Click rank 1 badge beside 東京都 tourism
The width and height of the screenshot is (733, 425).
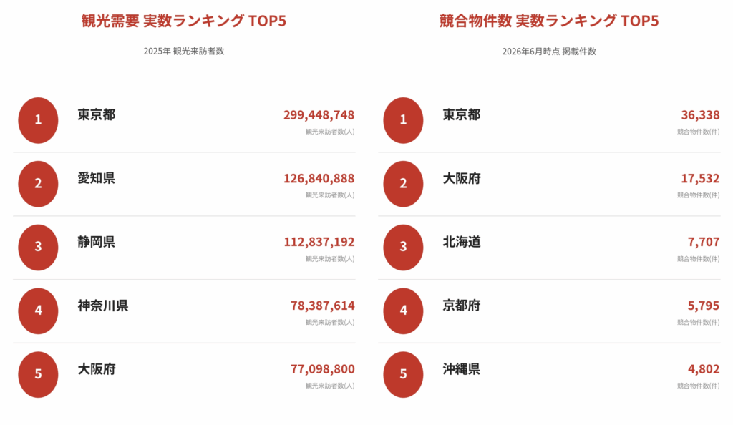point(39,120)
